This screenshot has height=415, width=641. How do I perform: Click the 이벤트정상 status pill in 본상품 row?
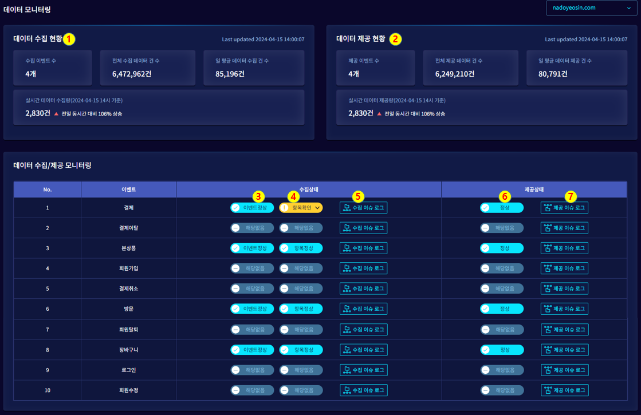tap(252, 248)
